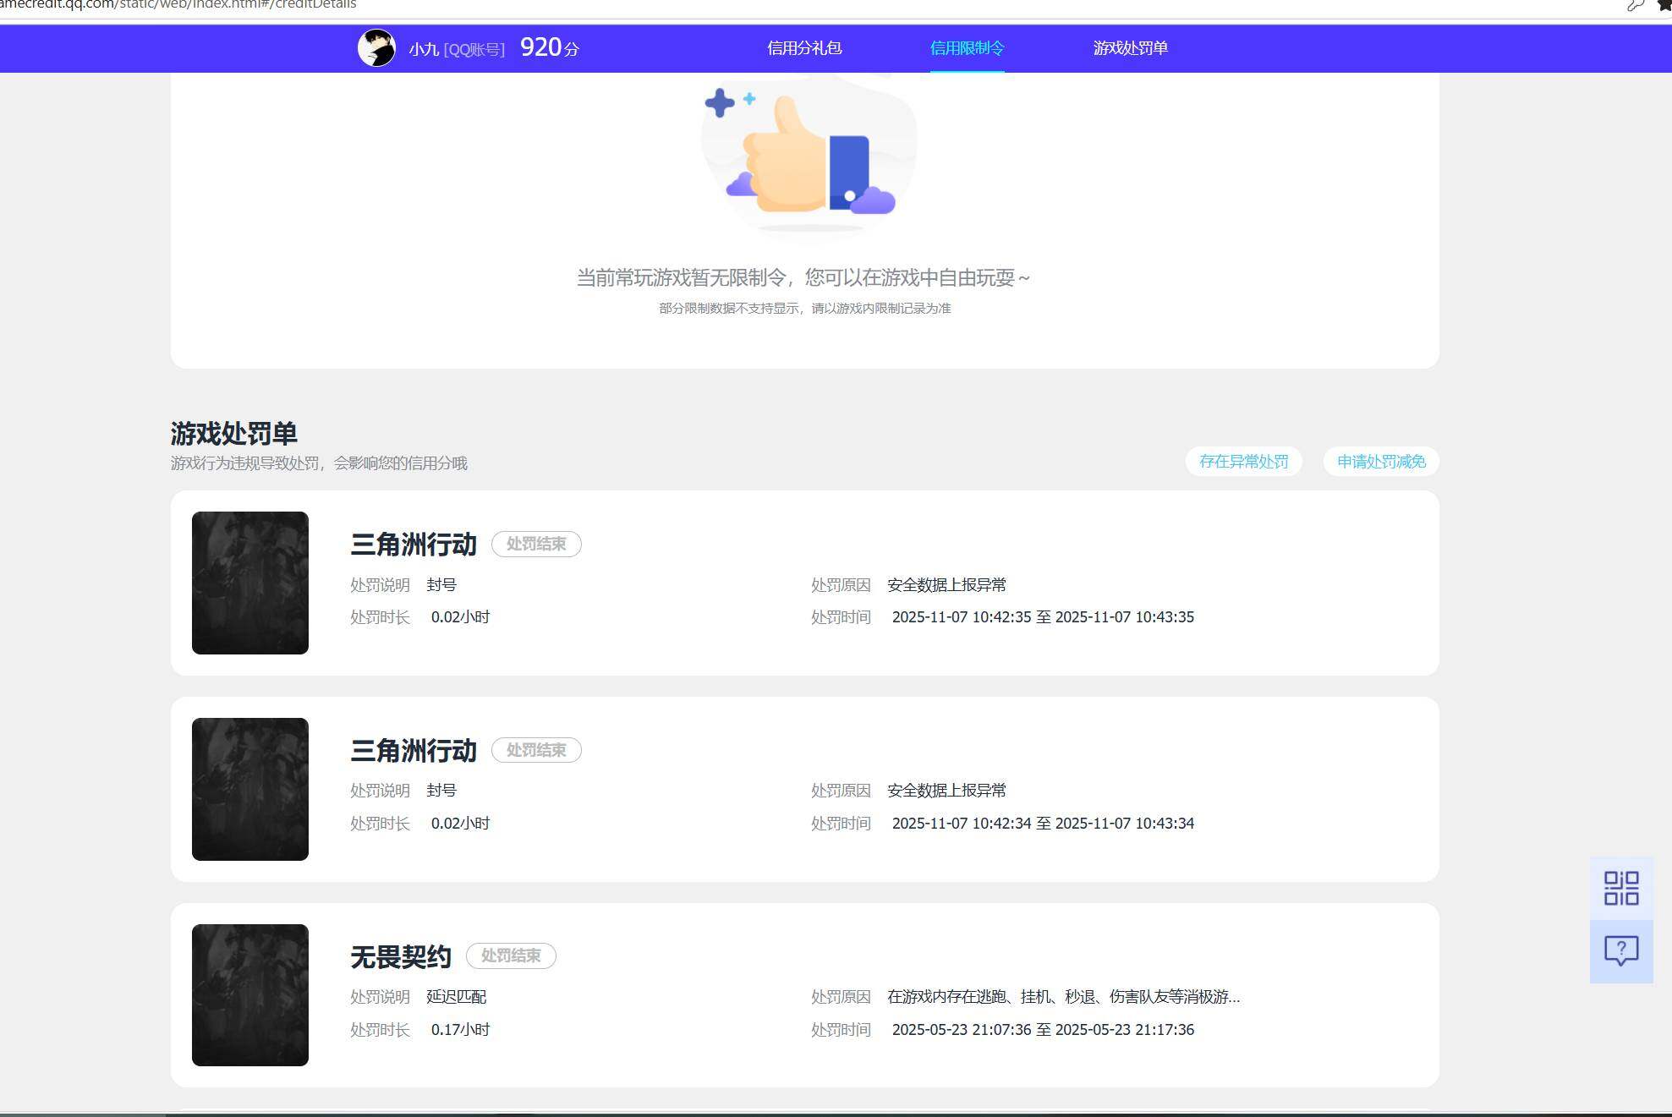This screenshot has height=1117, width=1672.
Task: Open the 游戏处罚单 tab
Action: point(1130,48)
